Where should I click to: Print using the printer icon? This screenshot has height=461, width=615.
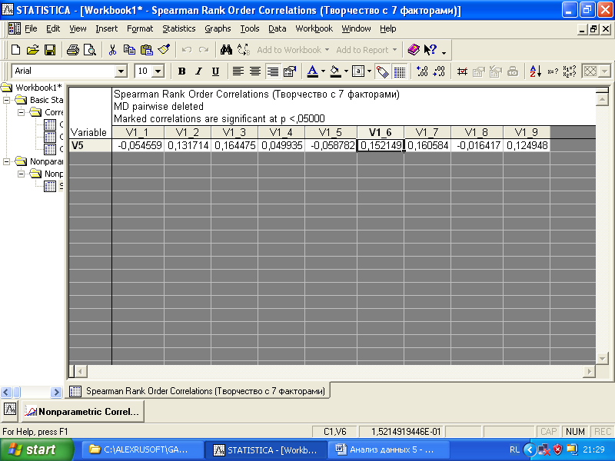72,50
